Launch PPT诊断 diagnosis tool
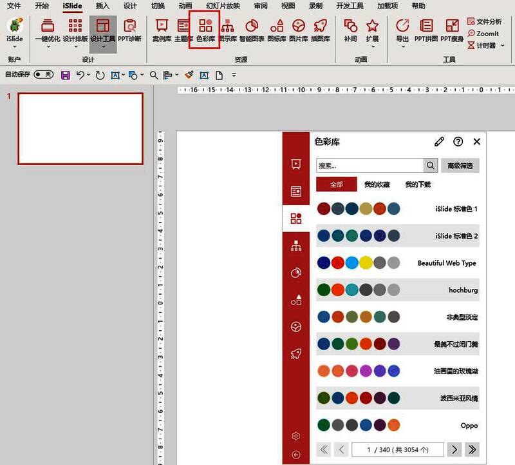Screen dimensions: 515x465 pyautogui.click(x=129, y=30)
